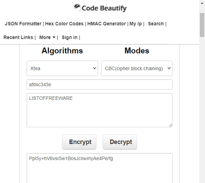Image resolution: width=205 pixels, height=183 pixels.
Task: Open My Ip link
Action: click(136, 24)
